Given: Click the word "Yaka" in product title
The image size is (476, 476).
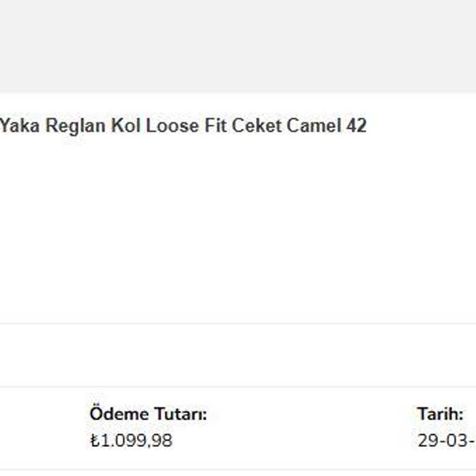Looking at the screenshot, I should click(x=20, y=126).
